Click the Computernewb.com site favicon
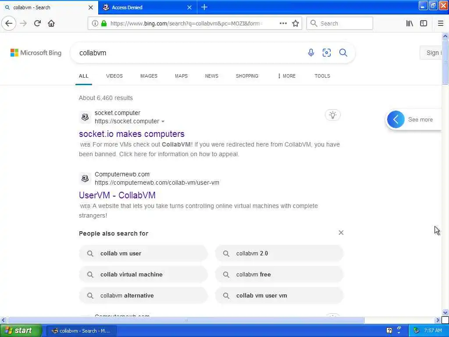The image size is (449, 337). (85, 179)
